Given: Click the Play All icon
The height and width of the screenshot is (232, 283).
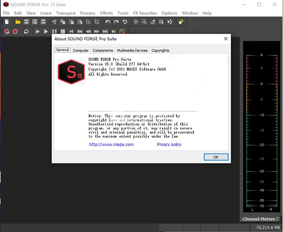Looking at the screenshot, I should coord(37,32).
